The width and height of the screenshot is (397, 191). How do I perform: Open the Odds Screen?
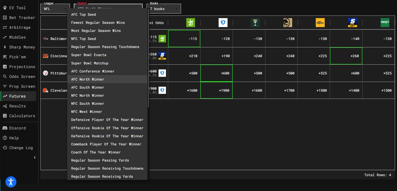click(19, 77)
